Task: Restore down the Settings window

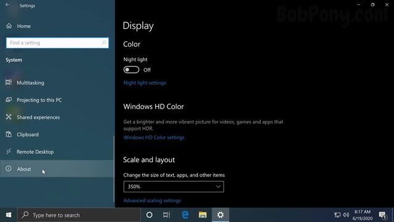Action: tap(372, 4)
